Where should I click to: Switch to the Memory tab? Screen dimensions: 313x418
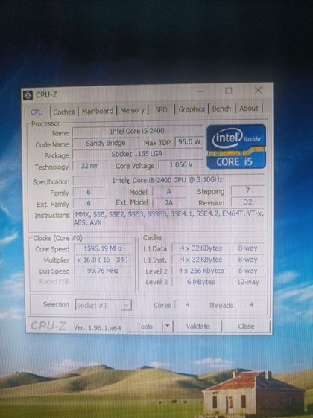pos(132,110)
